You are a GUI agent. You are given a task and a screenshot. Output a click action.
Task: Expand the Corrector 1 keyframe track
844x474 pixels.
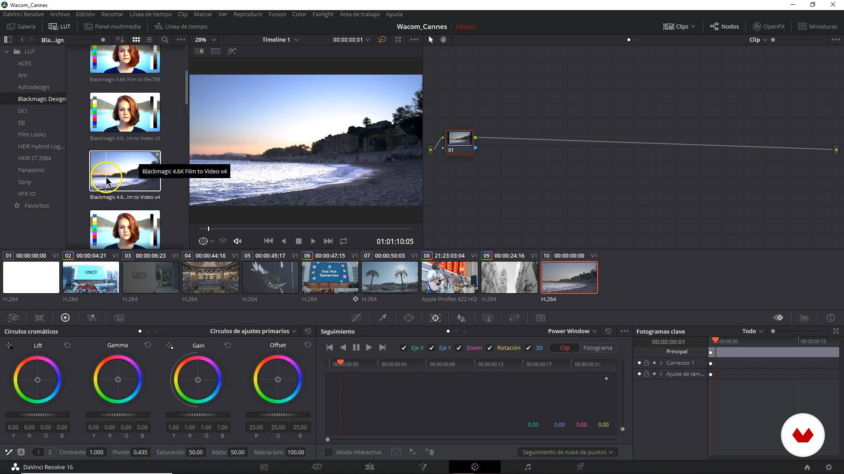click(x=661, y=363)
